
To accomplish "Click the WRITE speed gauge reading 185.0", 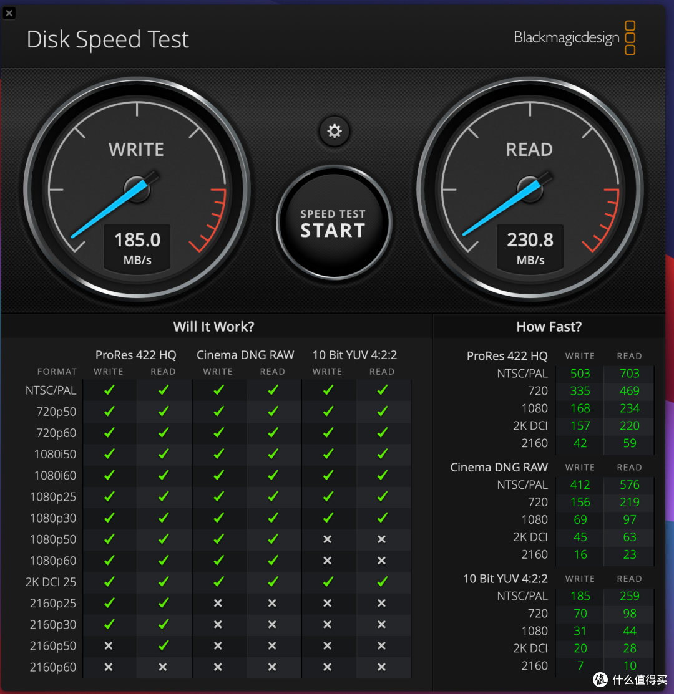I will coord(137,190).
